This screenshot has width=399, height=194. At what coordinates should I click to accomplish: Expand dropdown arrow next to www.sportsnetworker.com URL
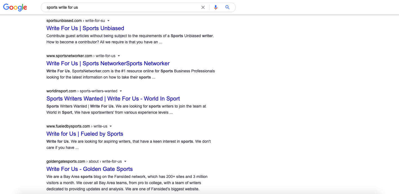pyautogui.click(x=119, y=56)
